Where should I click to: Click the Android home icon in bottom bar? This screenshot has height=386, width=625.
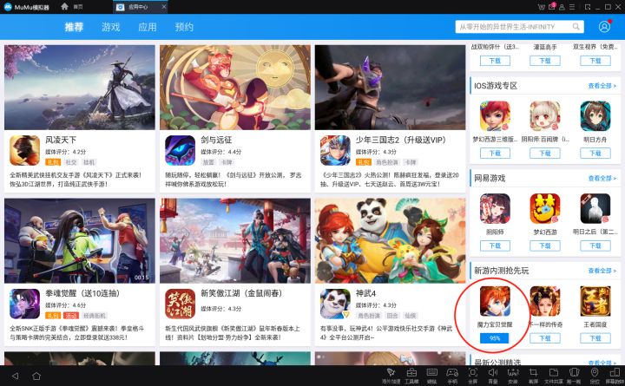[36, 376]
